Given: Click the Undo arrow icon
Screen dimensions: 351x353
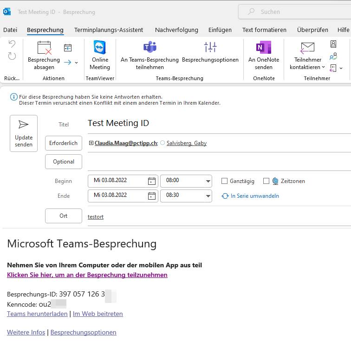Looking at the screenshot, I should coord(12,44).
